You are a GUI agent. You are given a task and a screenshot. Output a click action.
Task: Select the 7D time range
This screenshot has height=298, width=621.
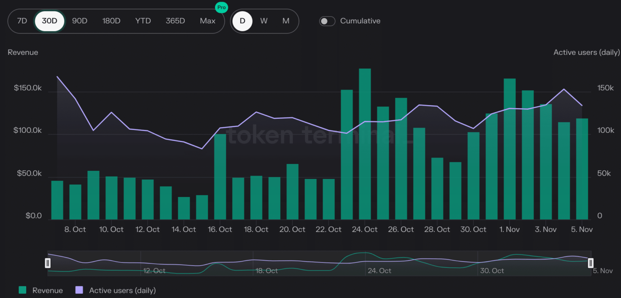22,21
